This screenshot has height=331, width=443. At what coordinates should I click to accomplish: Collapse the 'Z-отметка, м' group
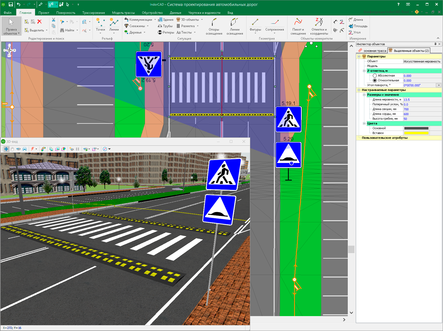coord(364,71)
